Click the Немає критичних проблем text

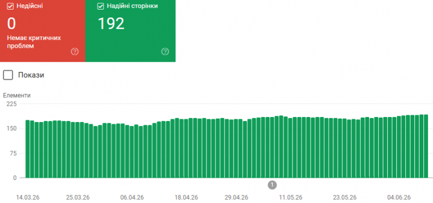(x=34, y=42)
